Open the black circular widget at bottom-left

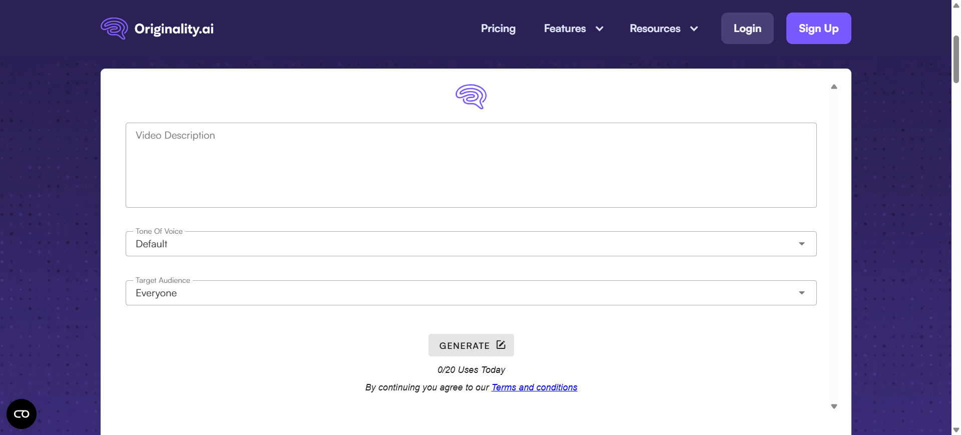point(22,414)
